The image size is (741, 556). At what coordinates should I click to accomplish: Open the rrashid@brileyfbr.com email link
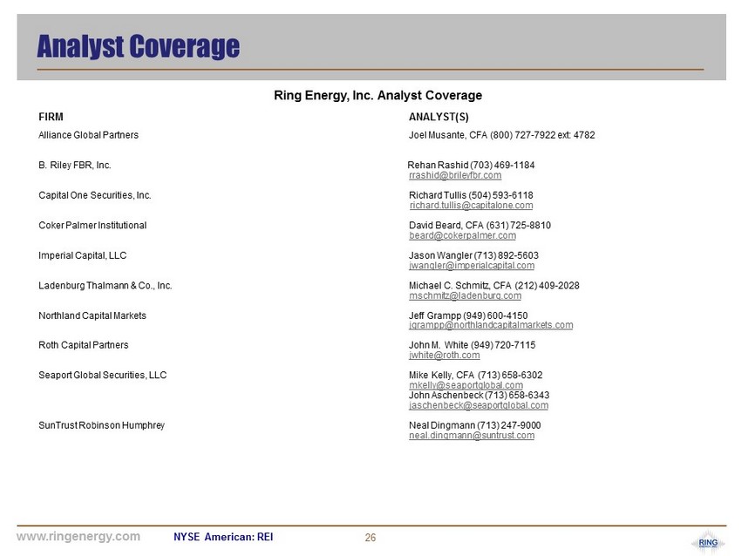pyautogui.click(x=455, y=175)
